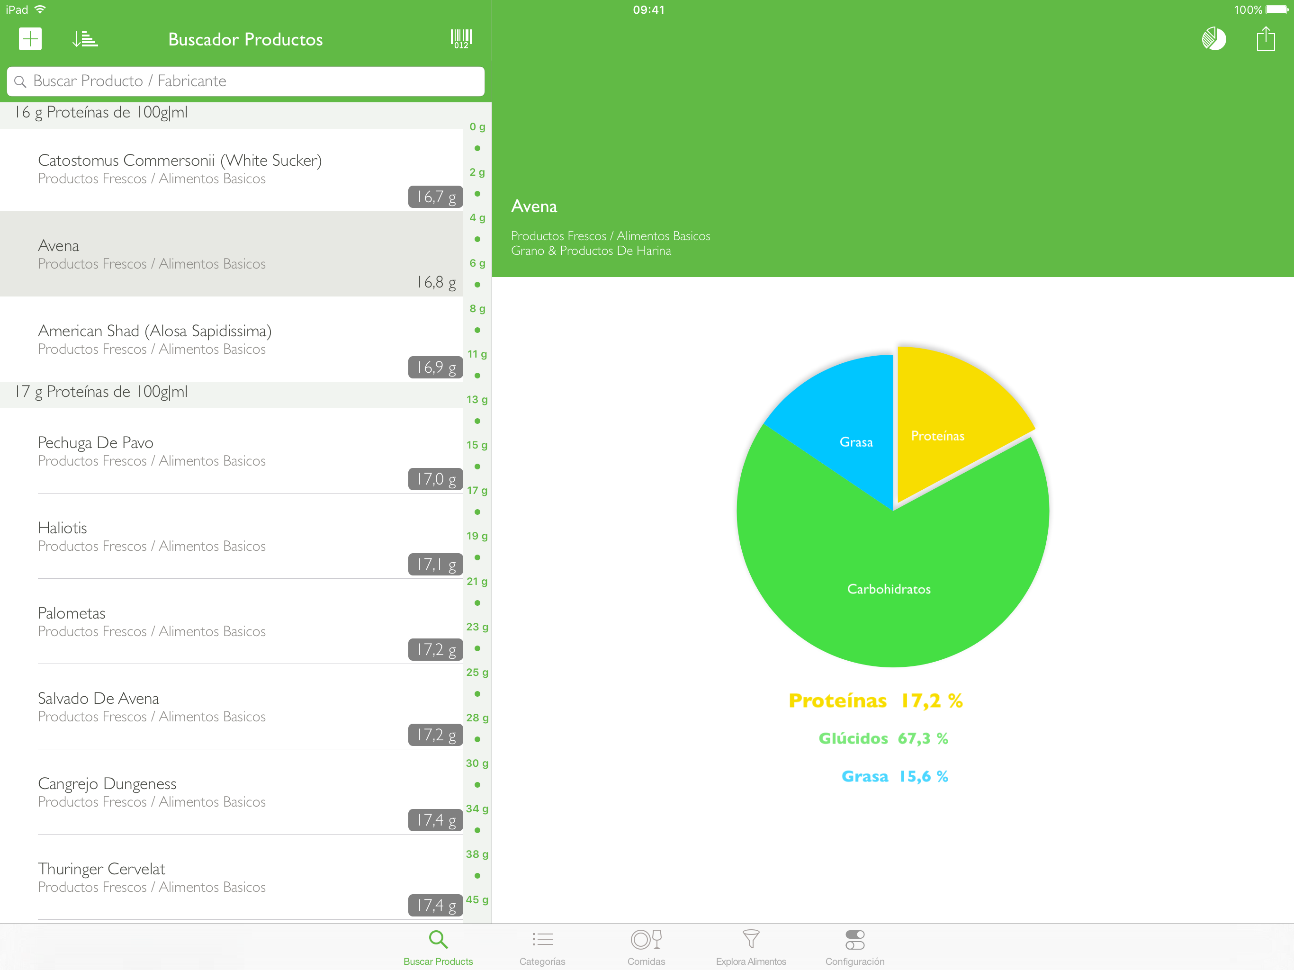1294x970 pixels.
Task: Select Cangrejo Dungeness row
Action: [232, 792]
